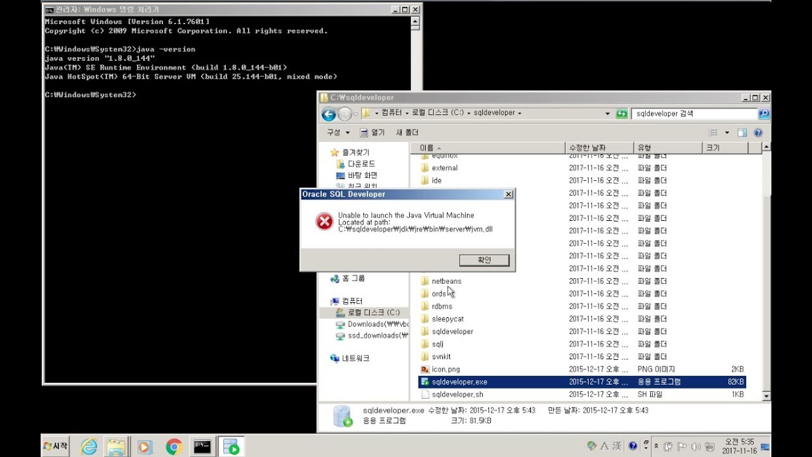Select 컴퓨터 in the navigation pane
812x457 pixels.
(346, 301)
